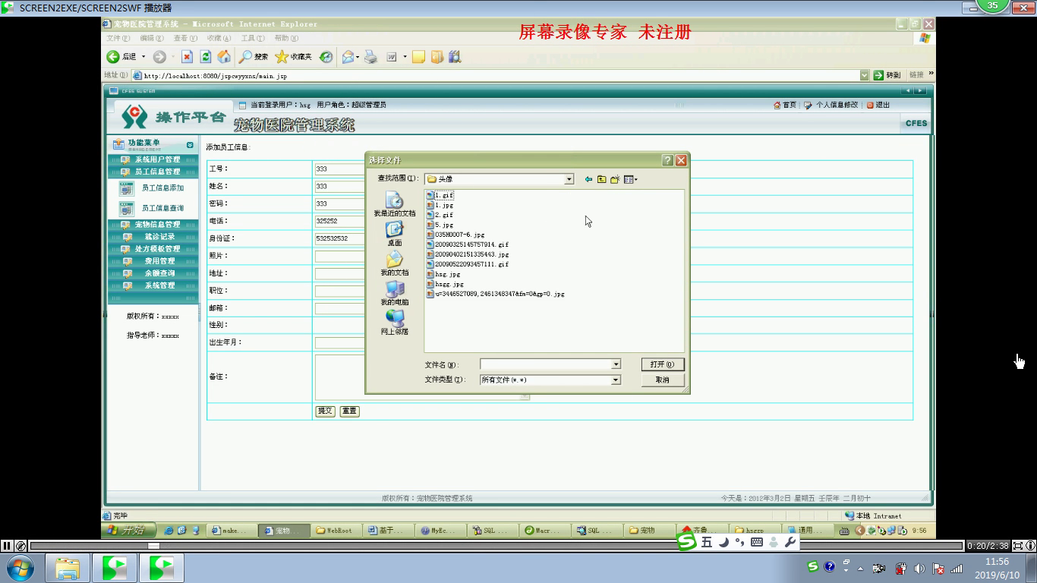Viewport: 1037px width, 583px height.
Task: Click the video playback progress bar
Action: coord(497,546)
